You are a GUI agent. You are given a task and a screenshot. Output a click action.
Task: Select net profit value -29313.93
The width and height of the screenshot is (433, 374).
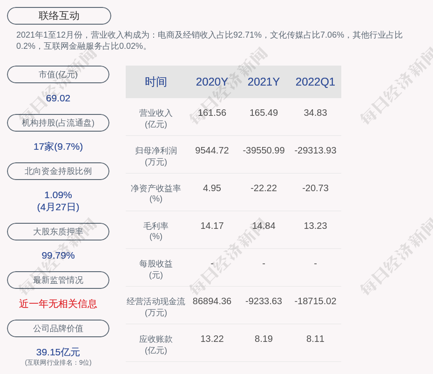point(315,151)
